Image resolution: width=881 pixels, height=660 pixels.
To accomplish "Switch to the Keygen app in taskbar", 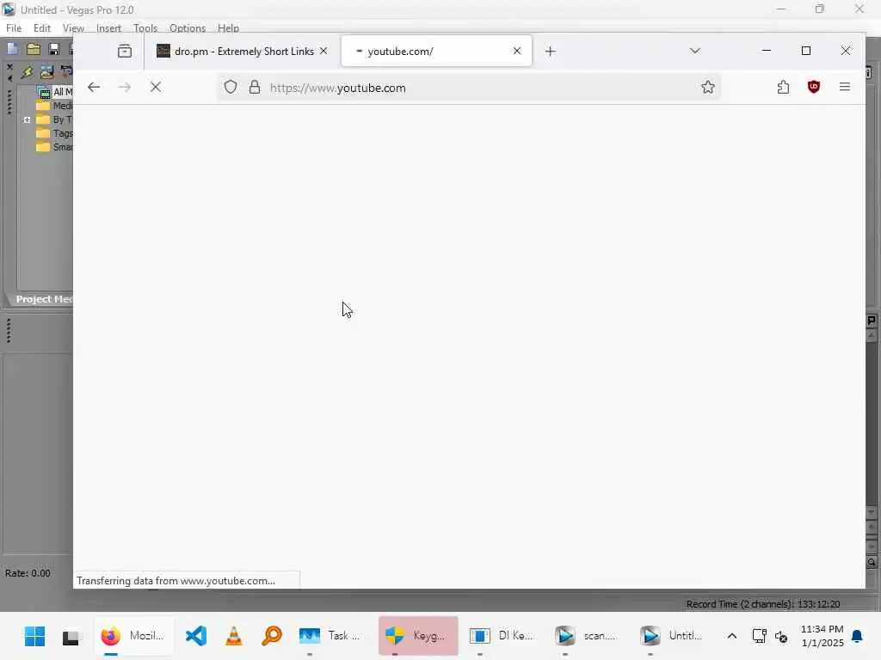I will 418,636.
